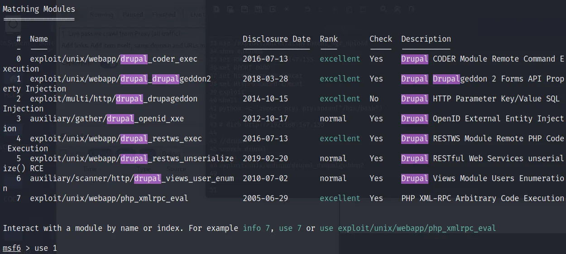Click 'excellent' rank of drupal_drupalgeddon2 row

[x=340, y=79]
